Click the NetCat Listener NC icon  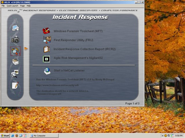(x=47, y=71)
